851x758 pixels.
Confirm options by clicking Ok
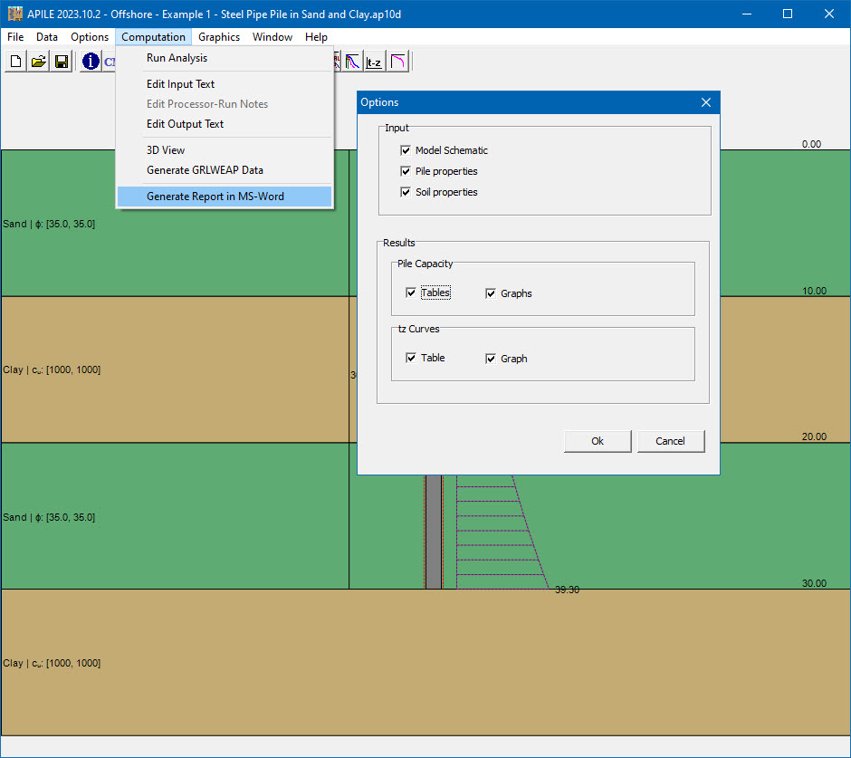click(597, 441)
